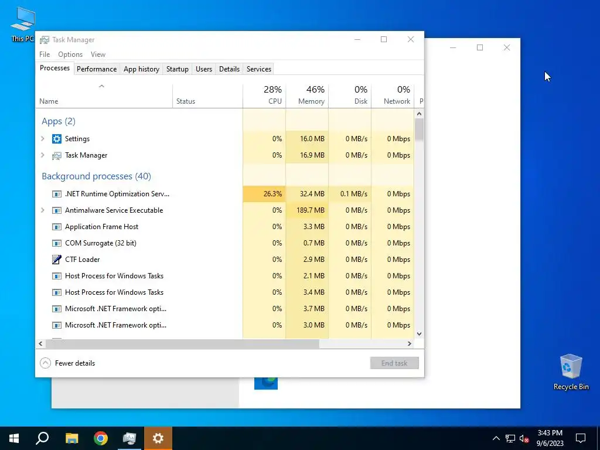Select the COM Surrogate (32 bit) row
The height and width of the screenshot is (450, 600).
225,243
